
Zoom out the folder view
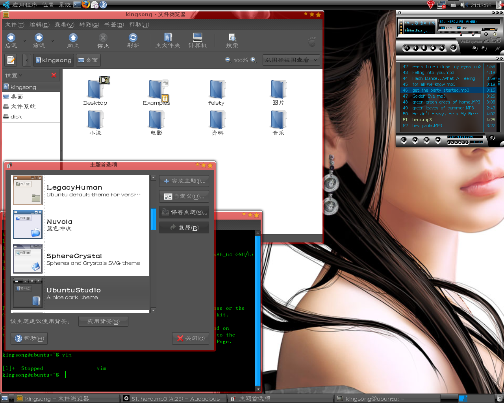click(x=228, y=60)
